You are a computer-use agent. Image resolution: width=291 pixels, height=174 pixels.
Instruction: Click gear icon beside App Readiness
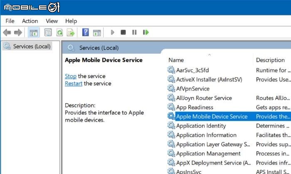point(171,107)
